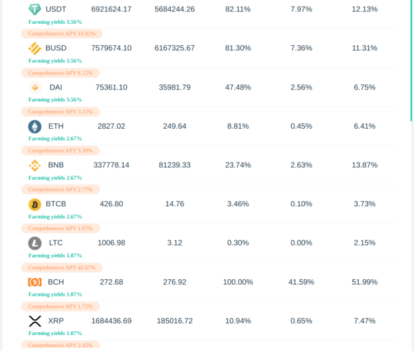414x351 pixels.
Task: Click the USDT Tether coin icon
Action: [x=35, y=9]
